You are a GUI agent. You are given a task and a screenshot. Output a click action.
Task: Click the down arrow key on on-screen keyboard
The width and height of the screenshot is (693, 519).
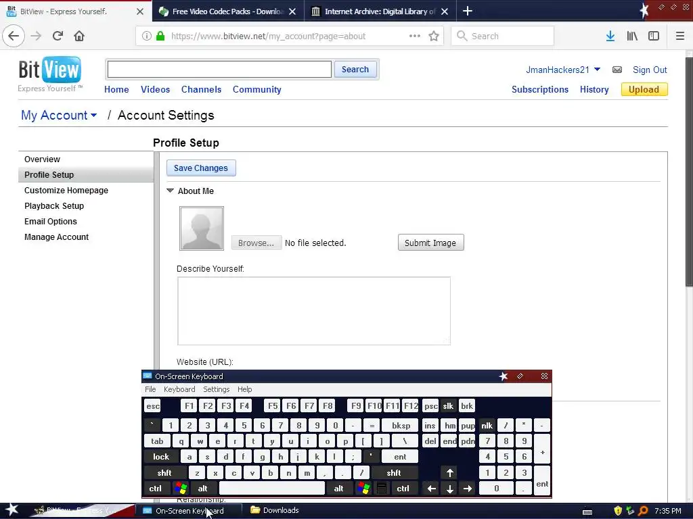449,489
